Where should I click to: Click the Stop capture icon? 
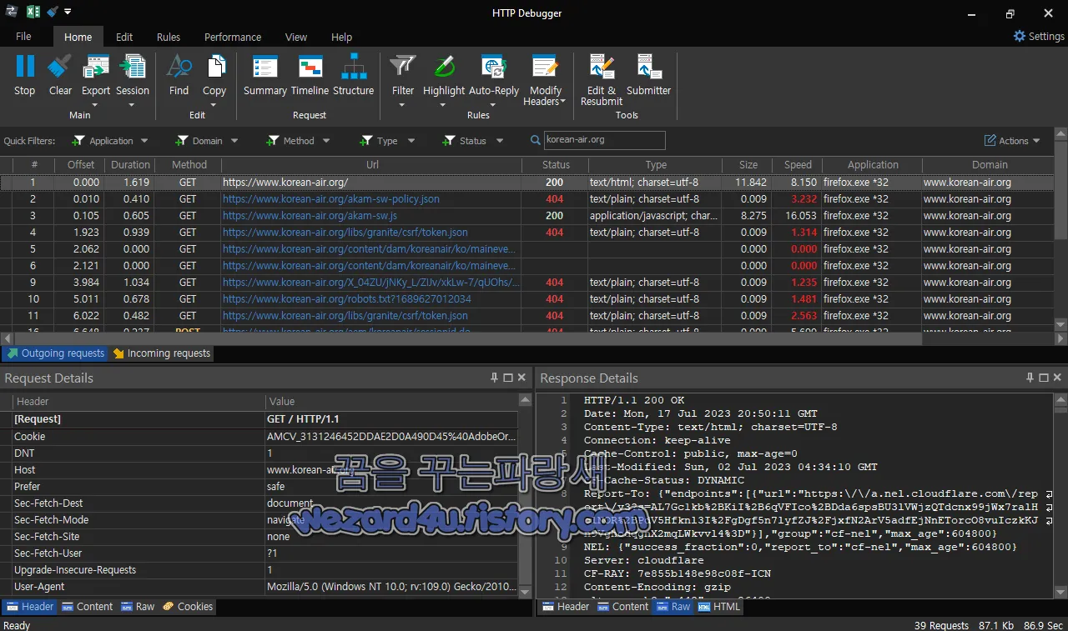click(x=25, y=67)
